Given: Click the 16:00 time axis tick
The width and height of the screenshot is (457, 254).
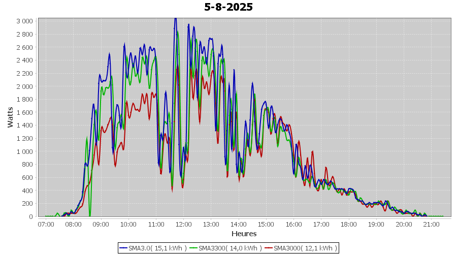Looking at the screenshot, I should (x=293, y=224).
